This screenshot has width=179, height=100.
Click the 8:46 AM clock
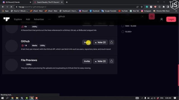click(x=168, y=98)
